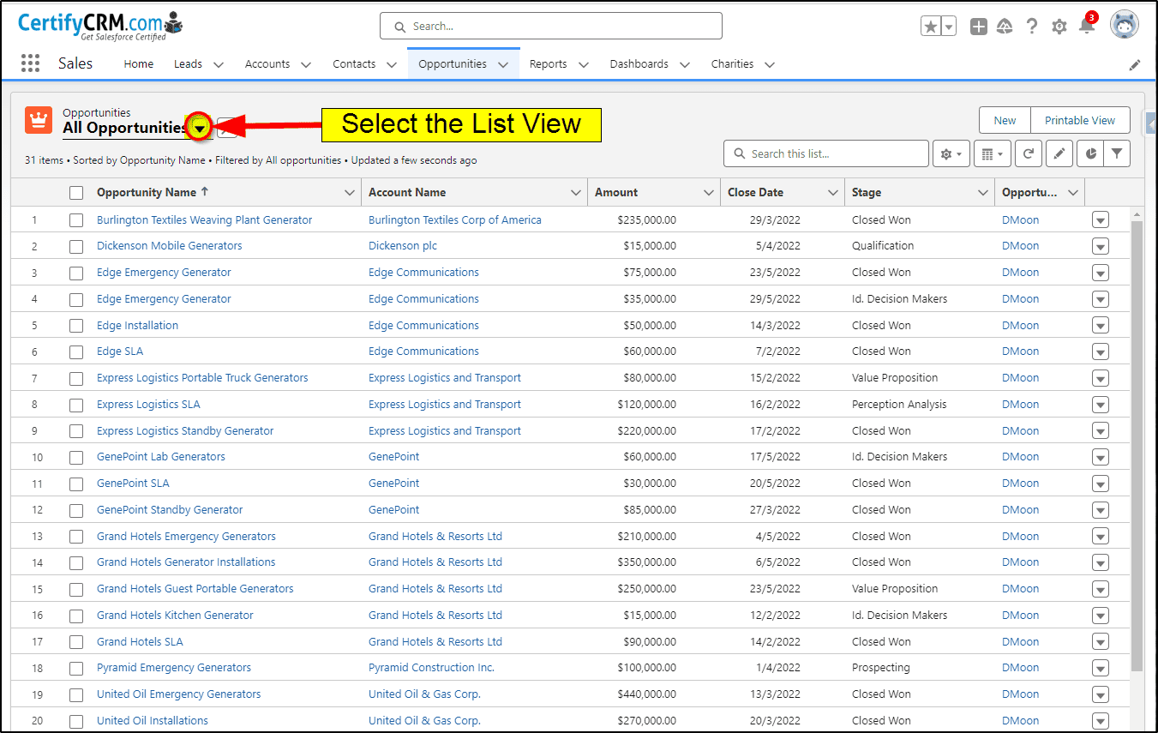Show the charts panel icon

tap(1090, 153)
